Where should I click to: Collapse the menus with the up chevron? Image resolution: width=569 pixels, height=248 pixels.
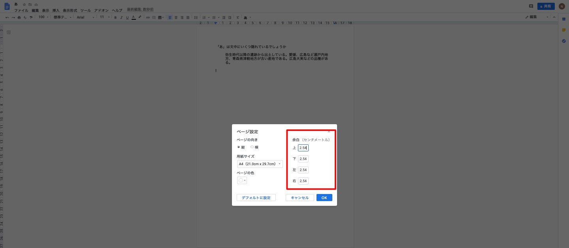click(555, 17)
